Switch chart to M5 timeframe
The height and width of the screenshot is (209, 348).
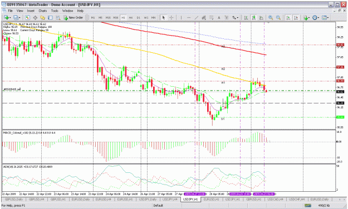100,17
